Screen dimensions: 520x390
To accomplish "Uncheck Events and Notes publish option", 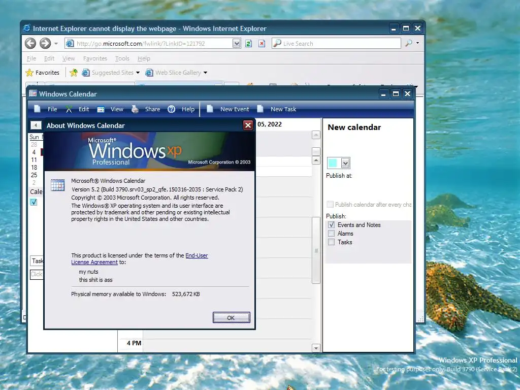I will (x=331, y=225).
